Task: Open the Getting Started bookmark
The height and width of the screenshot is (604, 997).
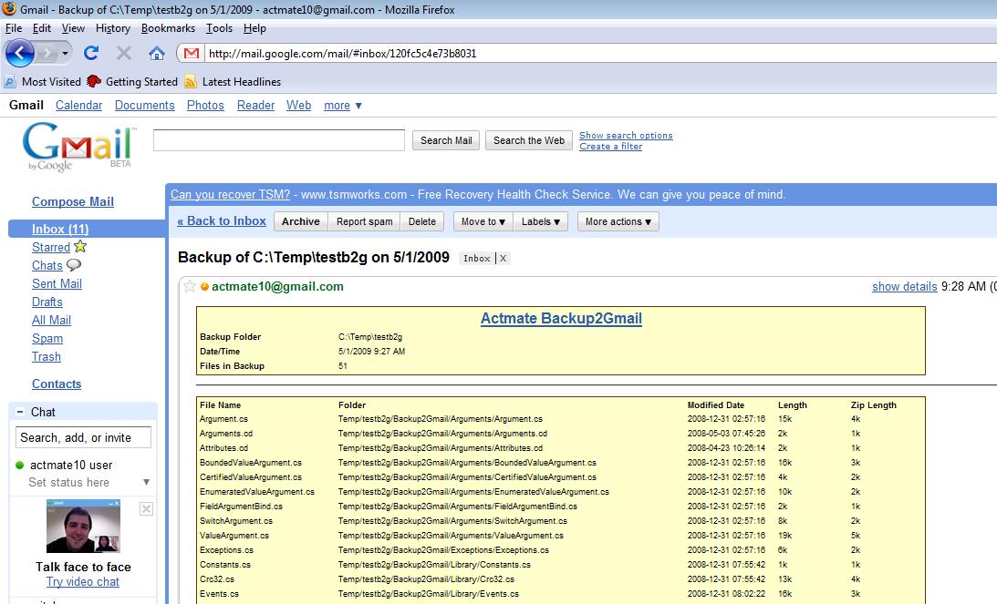Action: [x=132, y=81]
